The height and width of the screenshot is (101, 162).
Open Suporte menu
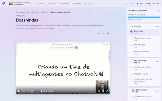(x=77, y=4)
